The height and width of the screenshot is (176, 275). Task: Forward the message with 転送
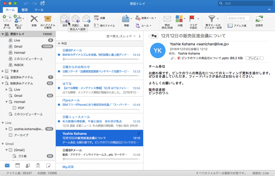click(x=86, y=21)
